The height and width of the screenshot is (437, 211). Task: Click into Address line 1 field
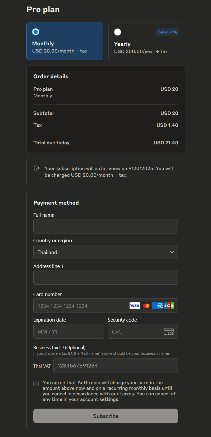[106, 277]
